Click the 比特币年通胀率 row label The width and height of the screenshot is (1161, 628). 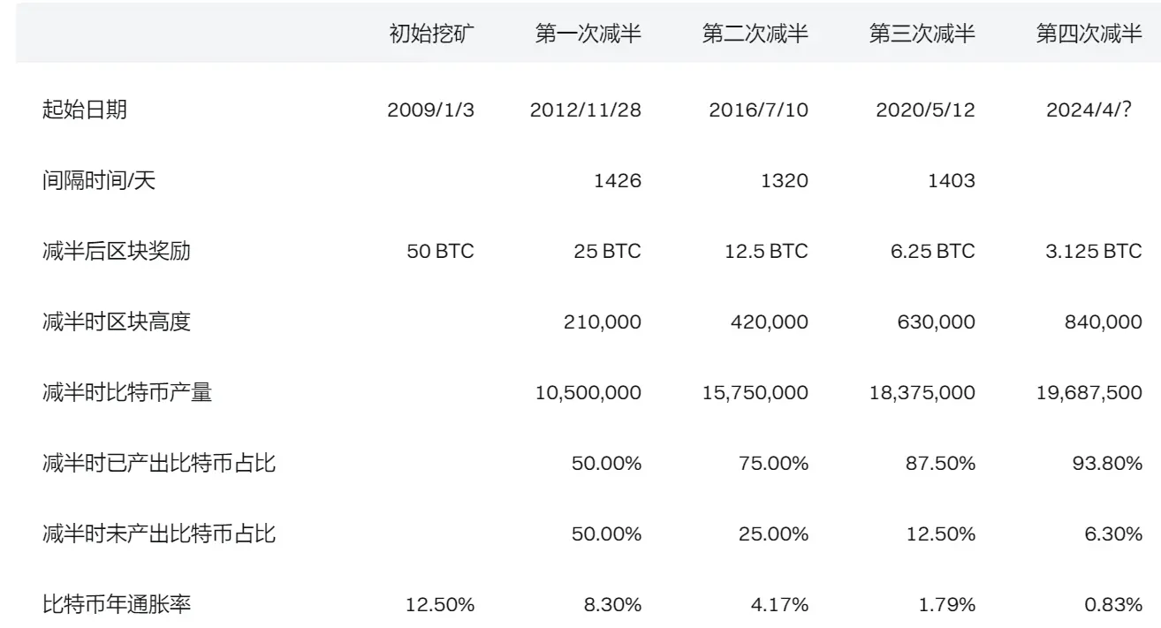tap(117, 605)
